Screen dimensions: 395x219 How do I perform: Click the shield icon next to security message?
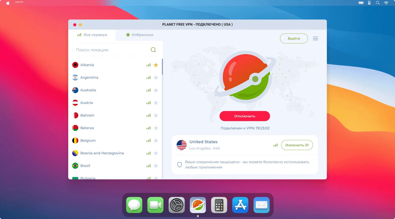180,164
